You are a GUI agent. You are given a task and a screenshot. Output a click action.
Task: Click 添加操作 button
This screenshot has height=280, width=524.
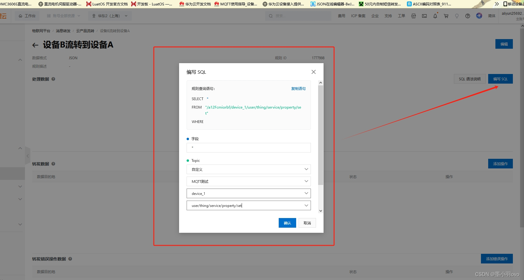click(x=500, y=164)
